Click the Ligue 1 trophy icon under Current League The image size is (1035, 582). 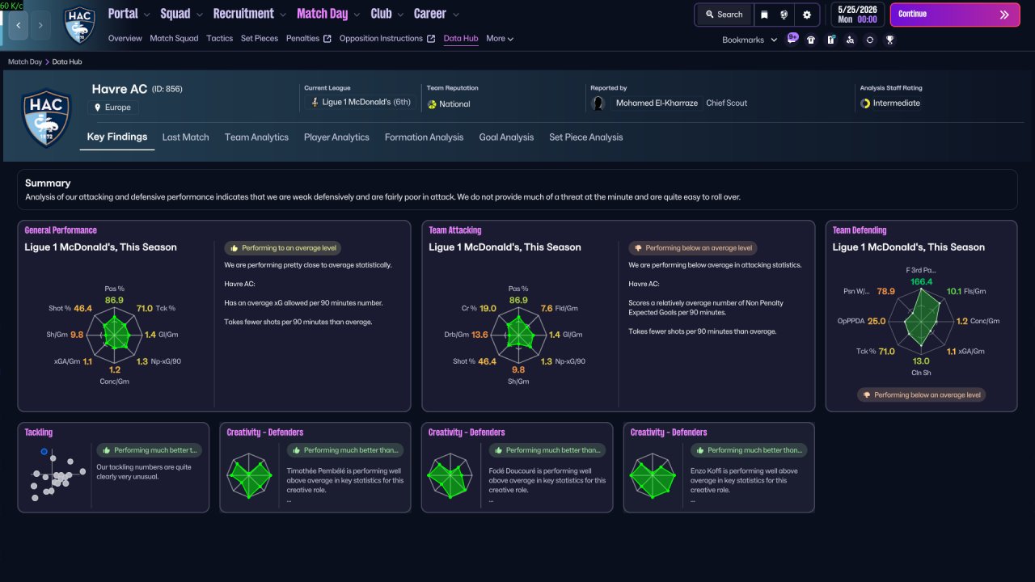[315, 103]
